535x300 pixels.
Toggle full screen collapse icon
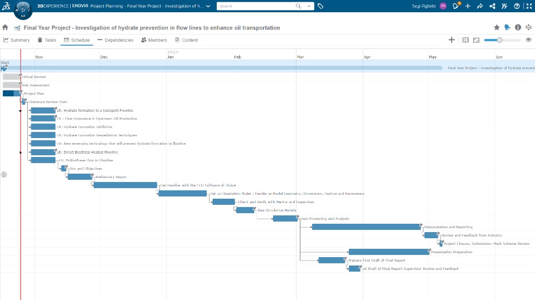click(x=529, y=6)
